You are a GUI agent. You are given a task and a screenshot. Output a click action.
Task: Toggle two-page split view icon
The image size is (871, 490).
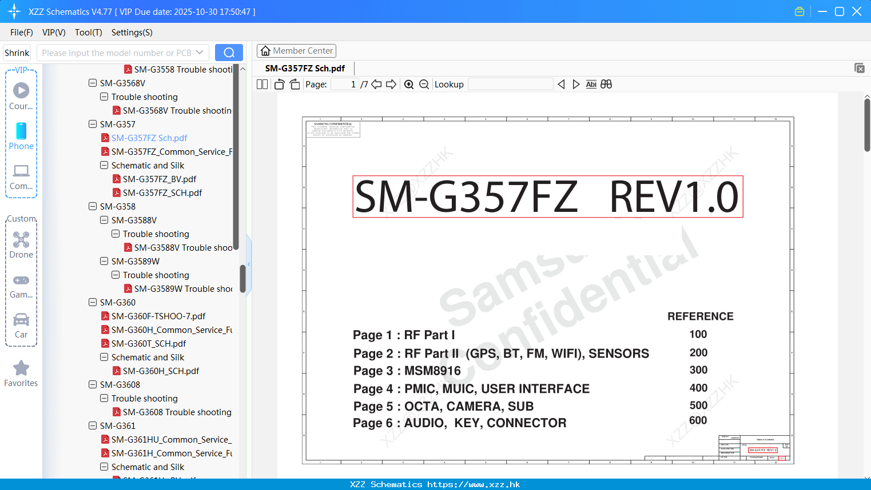tap(263, 84)
